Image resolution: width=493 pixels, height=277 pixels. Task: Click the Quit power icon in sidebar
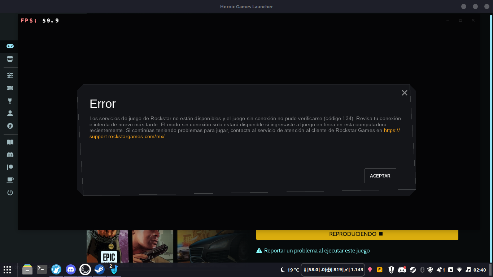click(10, 193)
